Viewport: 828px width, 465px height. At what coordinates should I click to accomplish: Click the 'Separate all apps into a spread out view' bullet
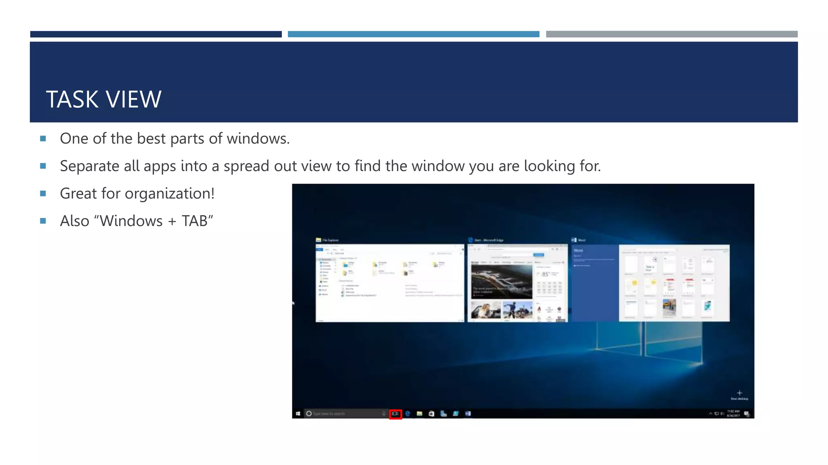click(x=330, y=166)
